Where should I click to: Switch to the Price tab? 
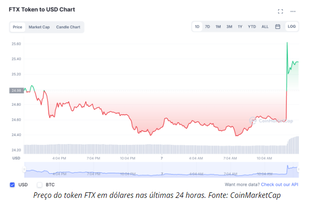tap(17, 27)
